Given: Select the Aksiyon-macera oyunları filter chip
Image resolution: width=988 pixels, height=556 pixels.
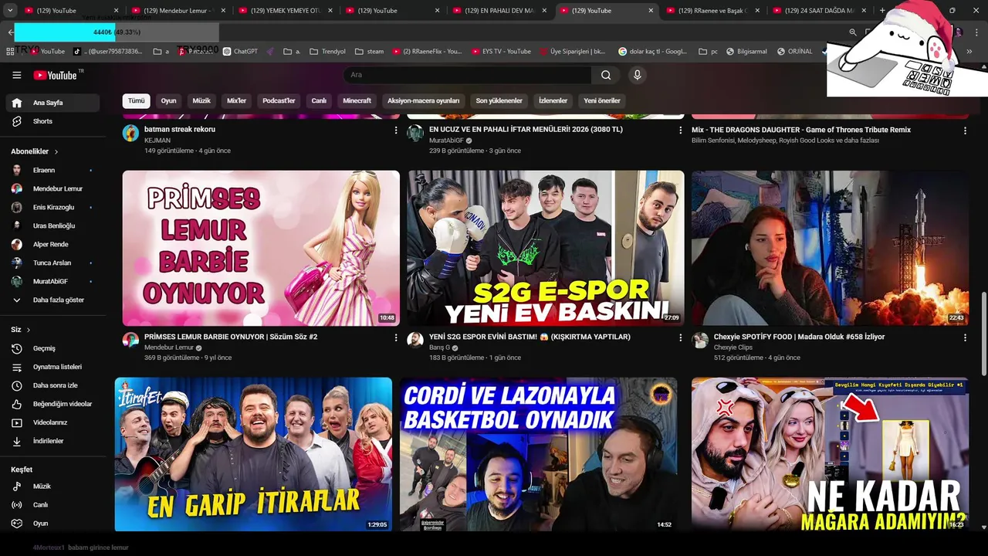Looking at the screenshot, I should coord(423,101).
